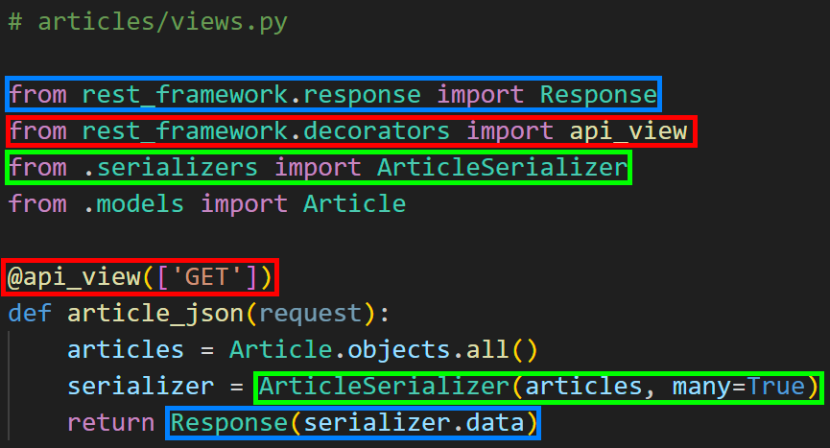Click the function name 'article_json'

[155, 313]
